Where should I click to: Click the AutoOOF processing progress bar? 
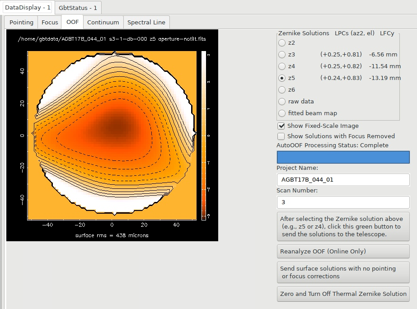coord(343,157)
